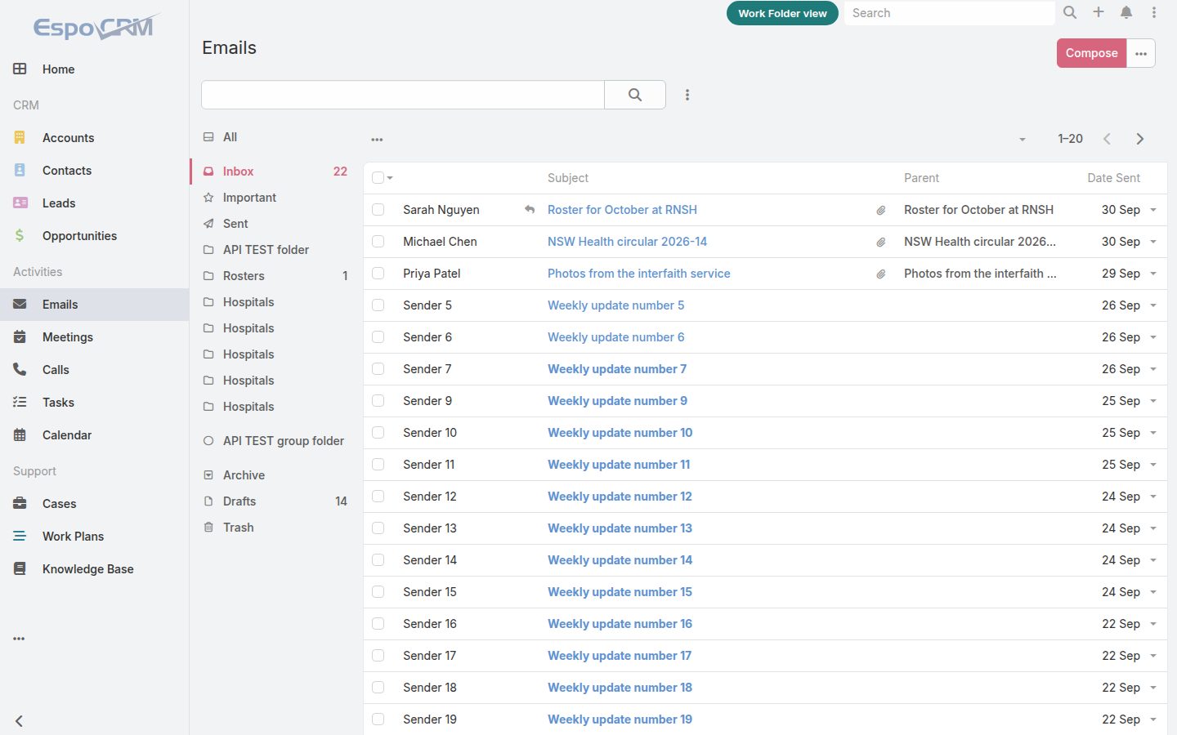Click the replied arrow icon next to Sarah Nguyen
This screenshot has height=735, width=1177.
pos(530,210)
